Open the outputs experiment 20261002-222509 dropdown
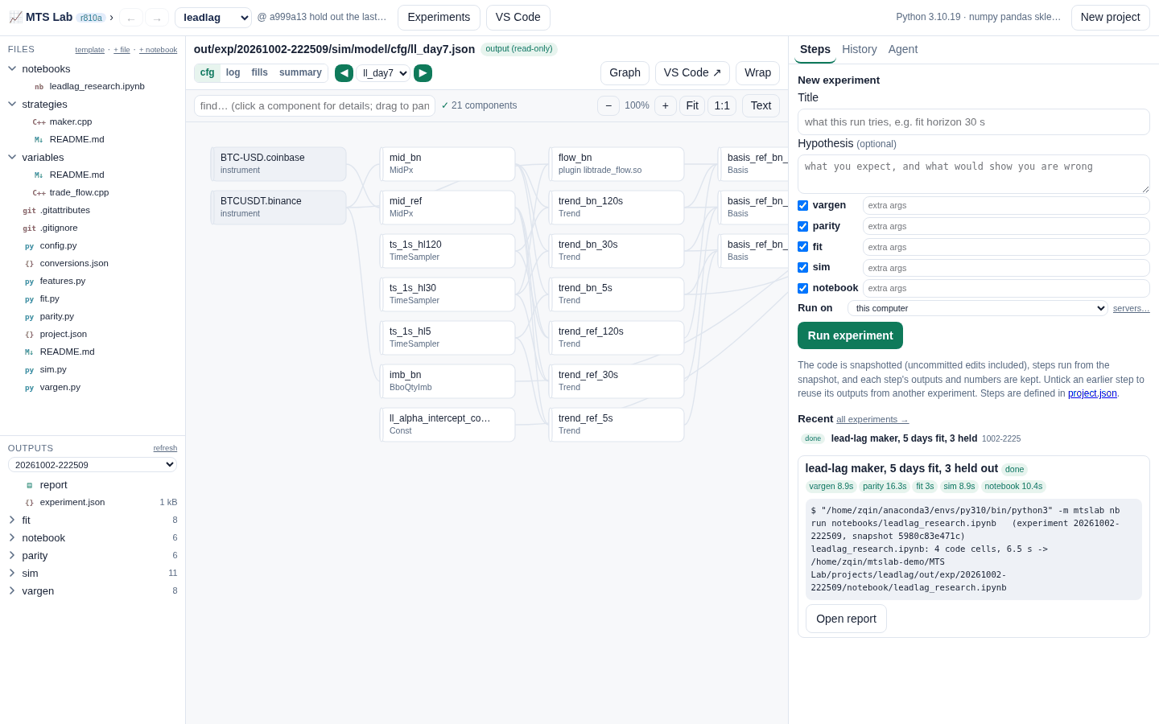The height and width of the screenshot is (724, 1159). click(x=93, y=465)
